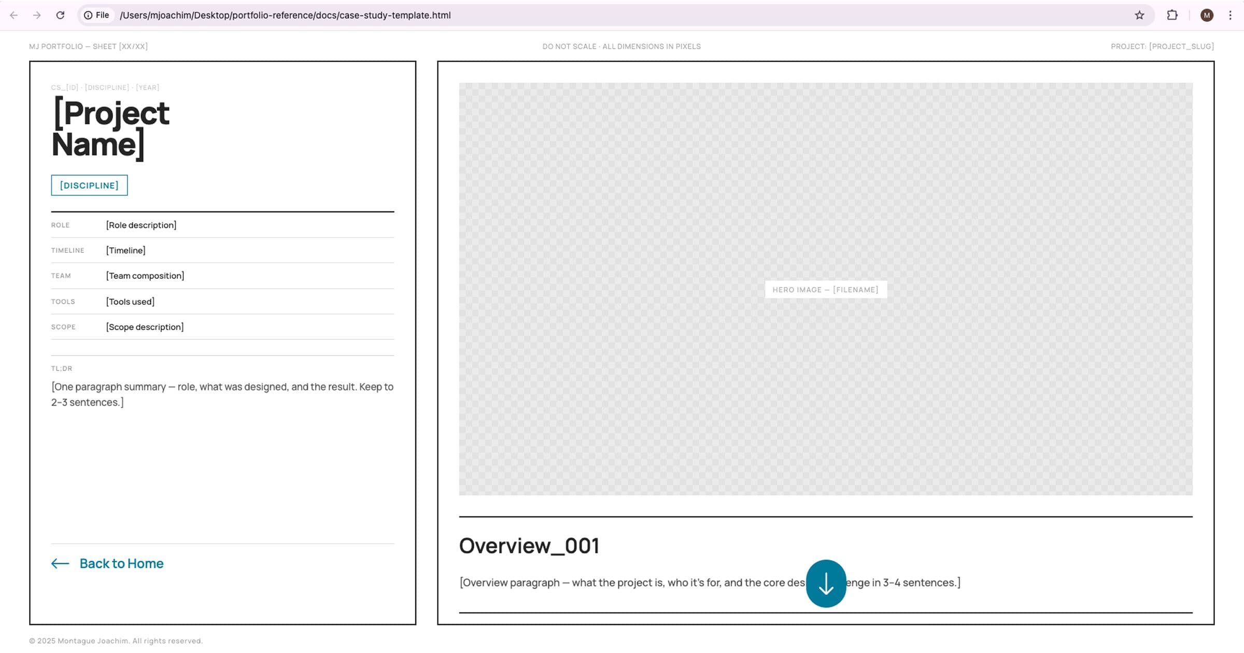Click the [DISCIPLINE] tag button
This screenshot has height=653, width=1244.
pyautogui.click(x=89, y=185)
